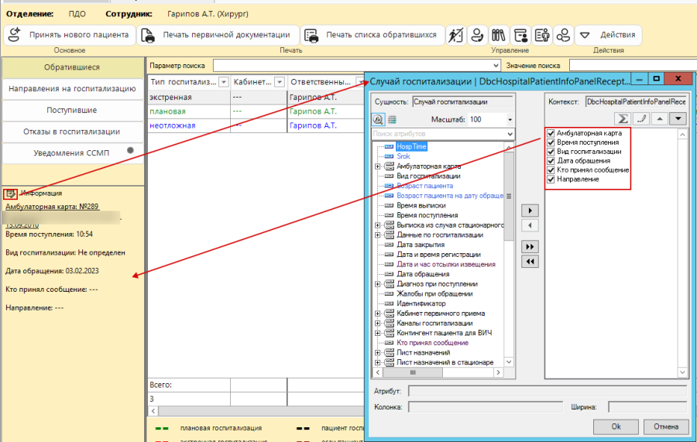Viewport: 697px width, 442px height.
Task: Click the pencil edit button in context panel
Action: click(641, 118)
